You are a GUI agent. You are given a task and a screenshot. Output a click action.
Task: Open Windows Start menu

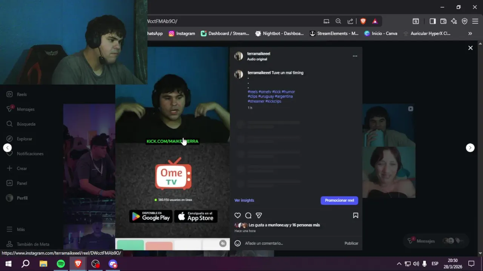8,264
